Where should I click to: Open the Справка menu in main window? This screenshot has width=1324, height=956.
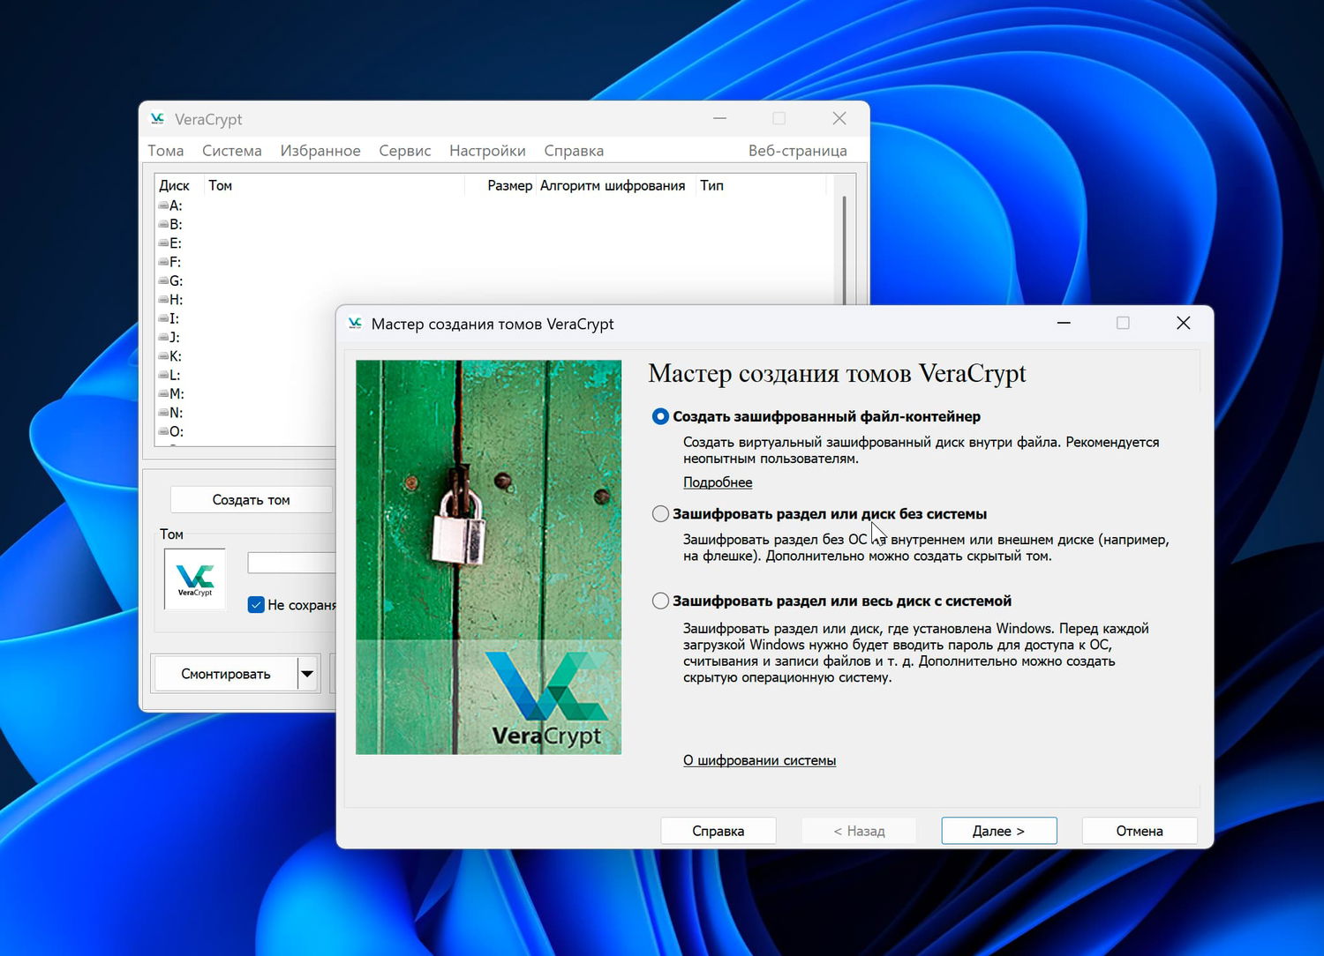coord(574,151)
